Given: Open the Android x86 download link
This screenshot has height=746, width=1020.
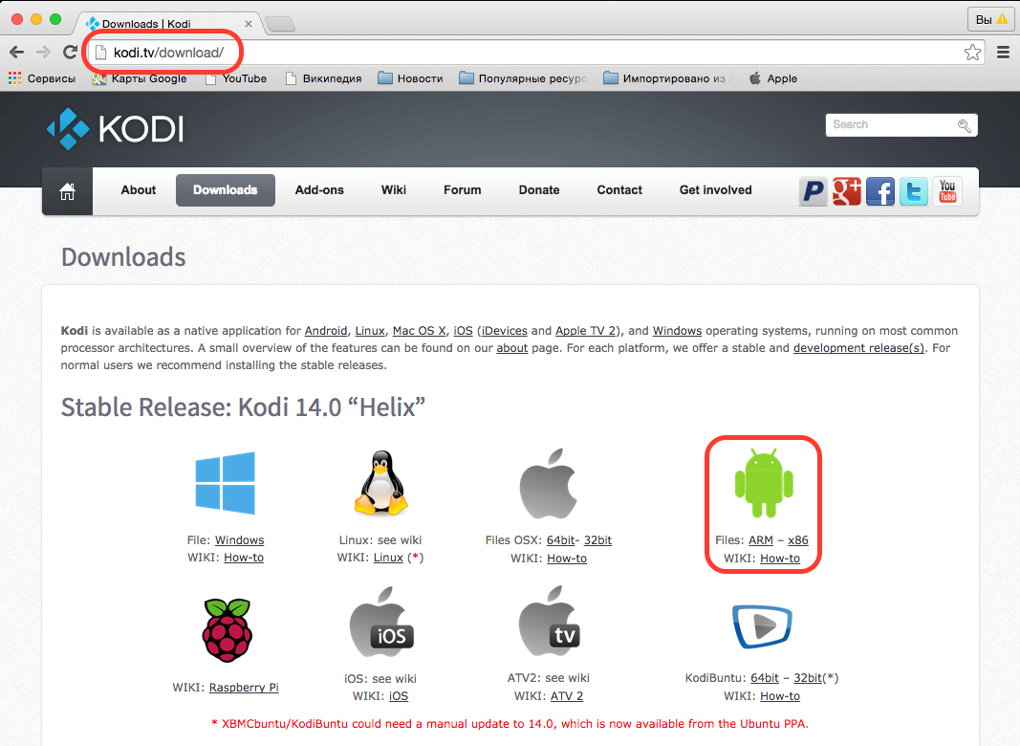Looking at the screenshot, I should (x=798, y=540).
